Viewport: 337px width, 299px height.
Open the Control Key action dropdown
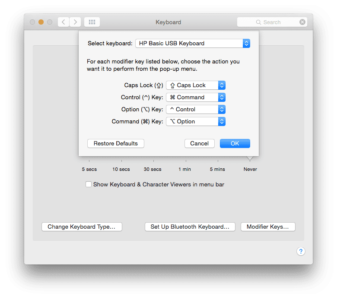(x=196, y=97)
